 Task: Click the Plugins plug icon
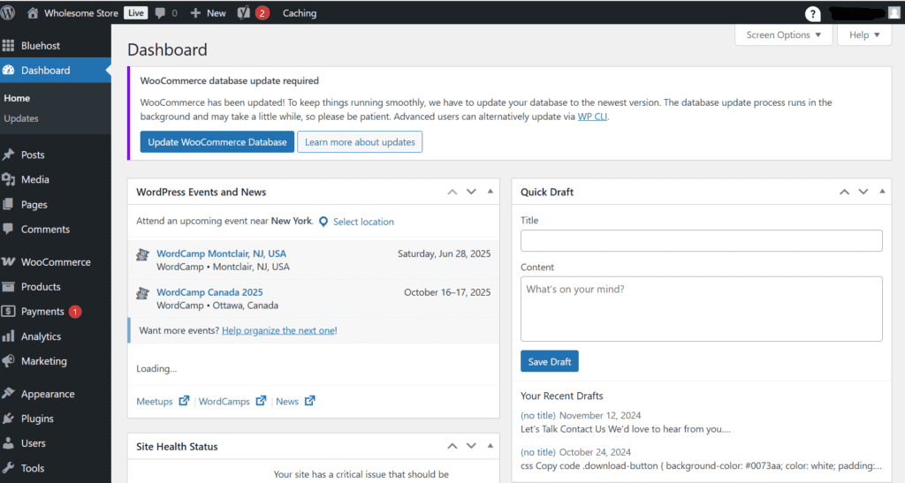click(x=8, y=419)
